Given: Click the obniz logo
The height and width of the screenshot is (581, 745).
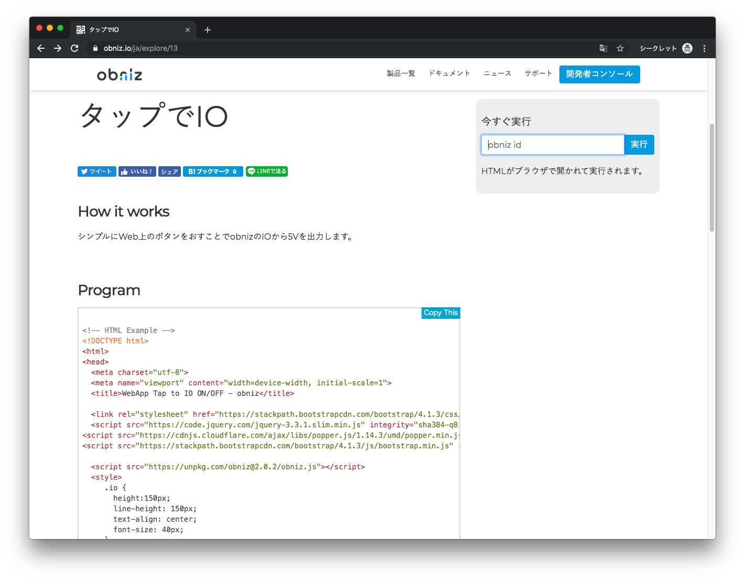Looking at the screenshot, I should coord(120,75).
